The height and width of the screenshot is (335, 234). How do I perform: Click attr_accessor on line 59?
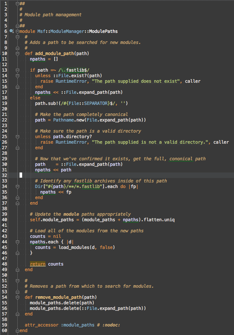tap(41, 325)
